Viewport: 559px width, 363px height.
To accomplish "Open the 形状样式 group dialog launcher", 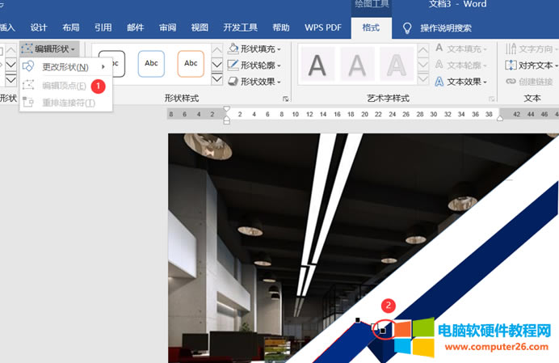I will [286, 99].
